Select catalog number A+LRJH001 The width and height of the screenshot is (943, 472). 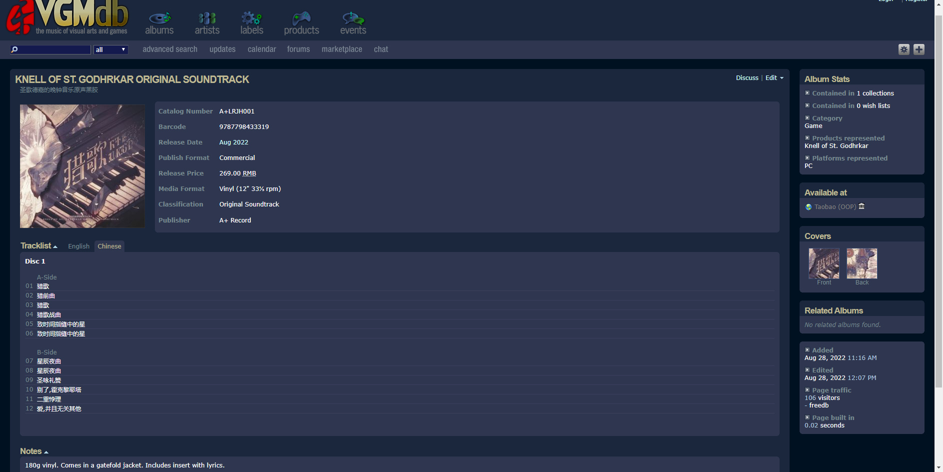(237, 111)
